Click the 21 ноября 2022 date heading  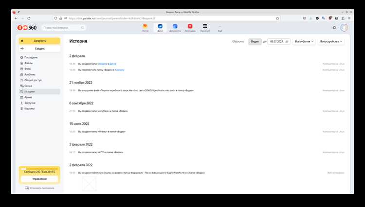[x=81, y=83]
